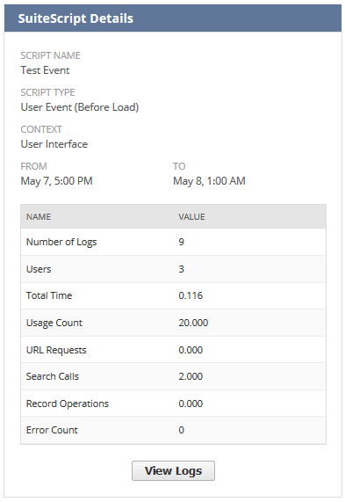Click the Usage Count value 20.000
Image resolution: width=345 pixels, height=502 pixels.
193,323
